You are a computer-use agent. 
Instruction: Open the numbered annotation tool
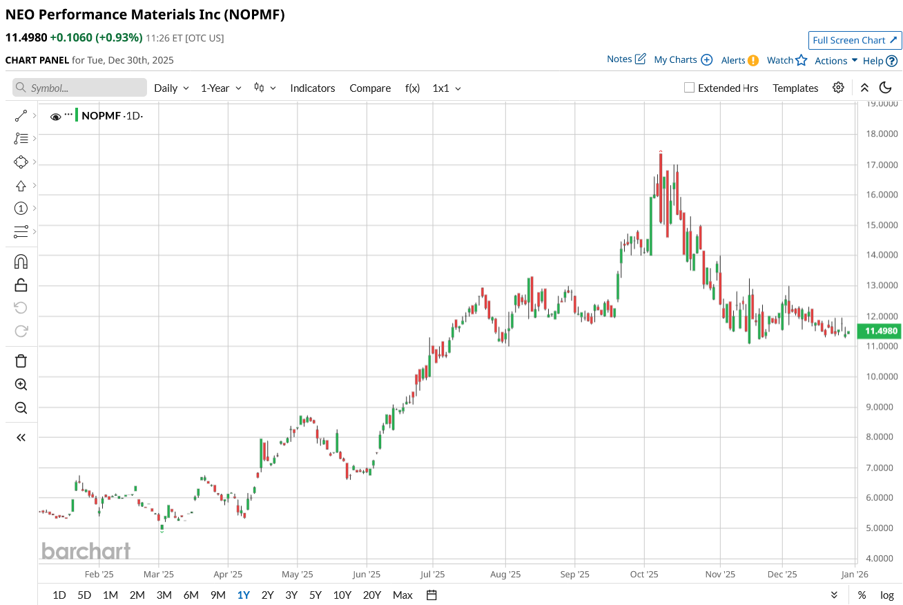[x=21, y=209]
